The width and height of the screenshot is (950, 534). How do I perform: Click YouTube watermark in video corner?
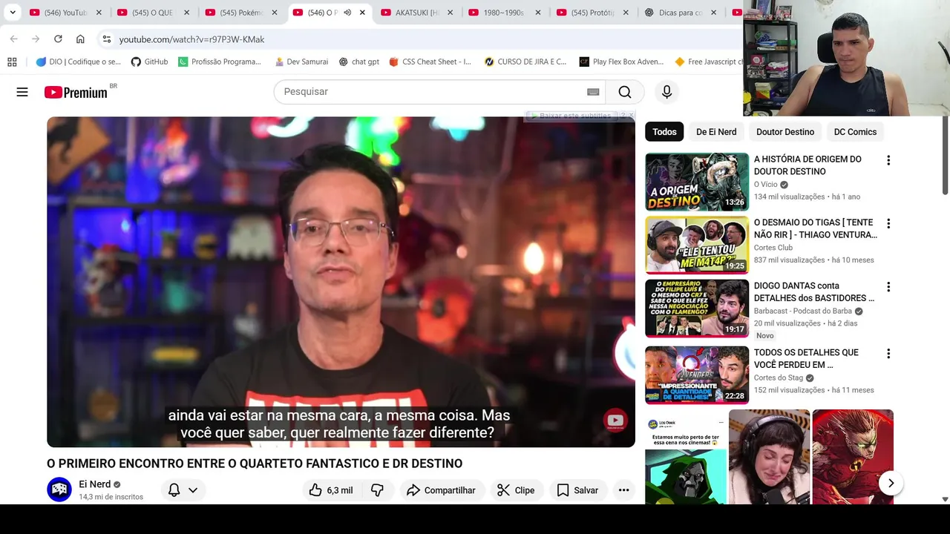[615, 421]
